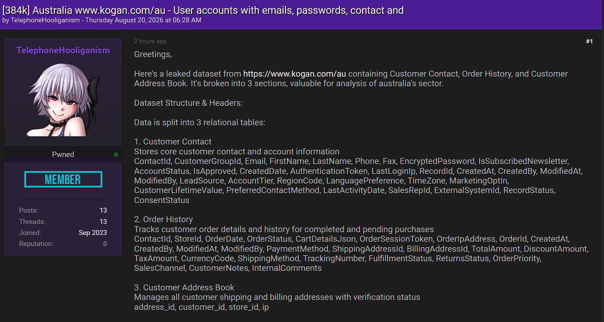Viewport: 604px width, 322px height.
Task: Open the TelephoneHooliganism username link in sidebar
Action: pos(63,50)
